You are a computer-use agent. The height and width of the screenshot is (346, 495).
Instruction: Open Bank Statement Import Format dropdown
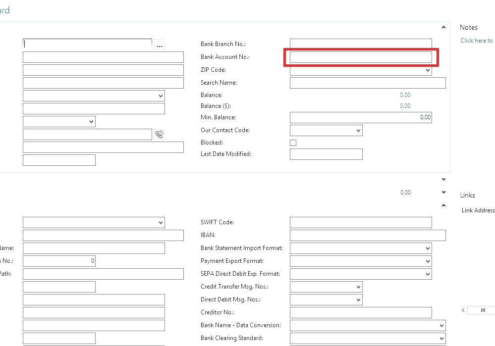coord(428,248)
